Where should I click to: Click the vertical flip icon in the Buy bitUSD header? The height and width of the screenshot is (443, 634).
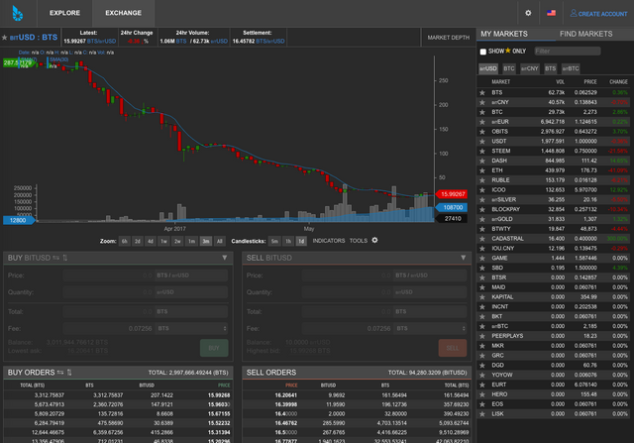(x=65, y=258)
